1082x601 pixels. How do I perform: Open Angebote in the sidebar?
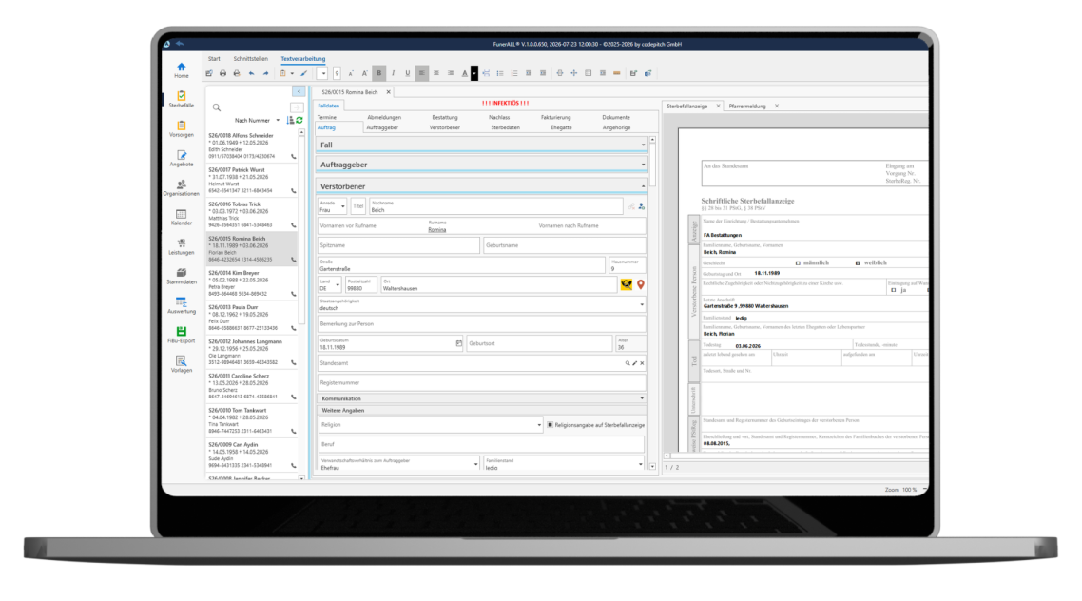coord(181,159)
